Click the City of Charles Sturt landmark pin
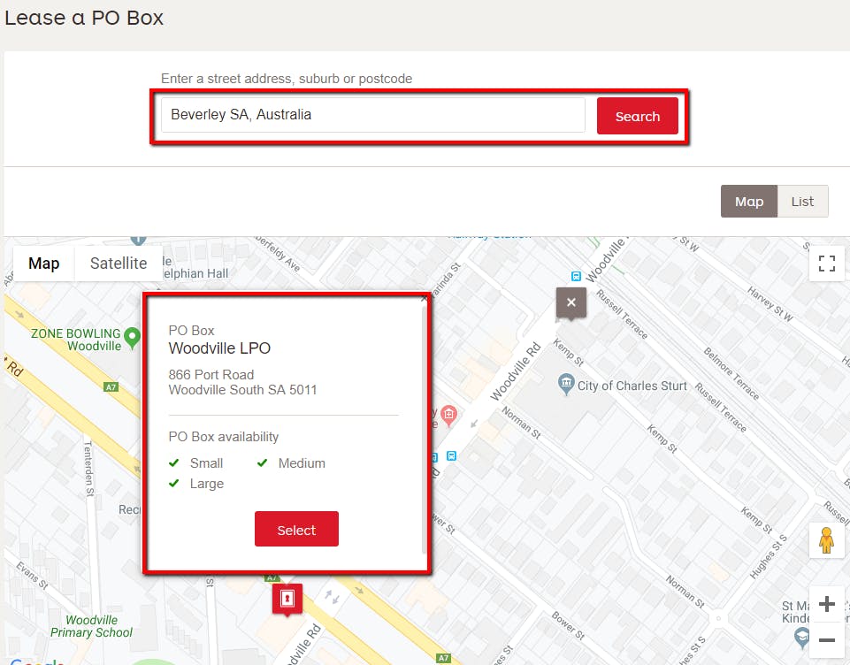 click(x=564, y=385)
